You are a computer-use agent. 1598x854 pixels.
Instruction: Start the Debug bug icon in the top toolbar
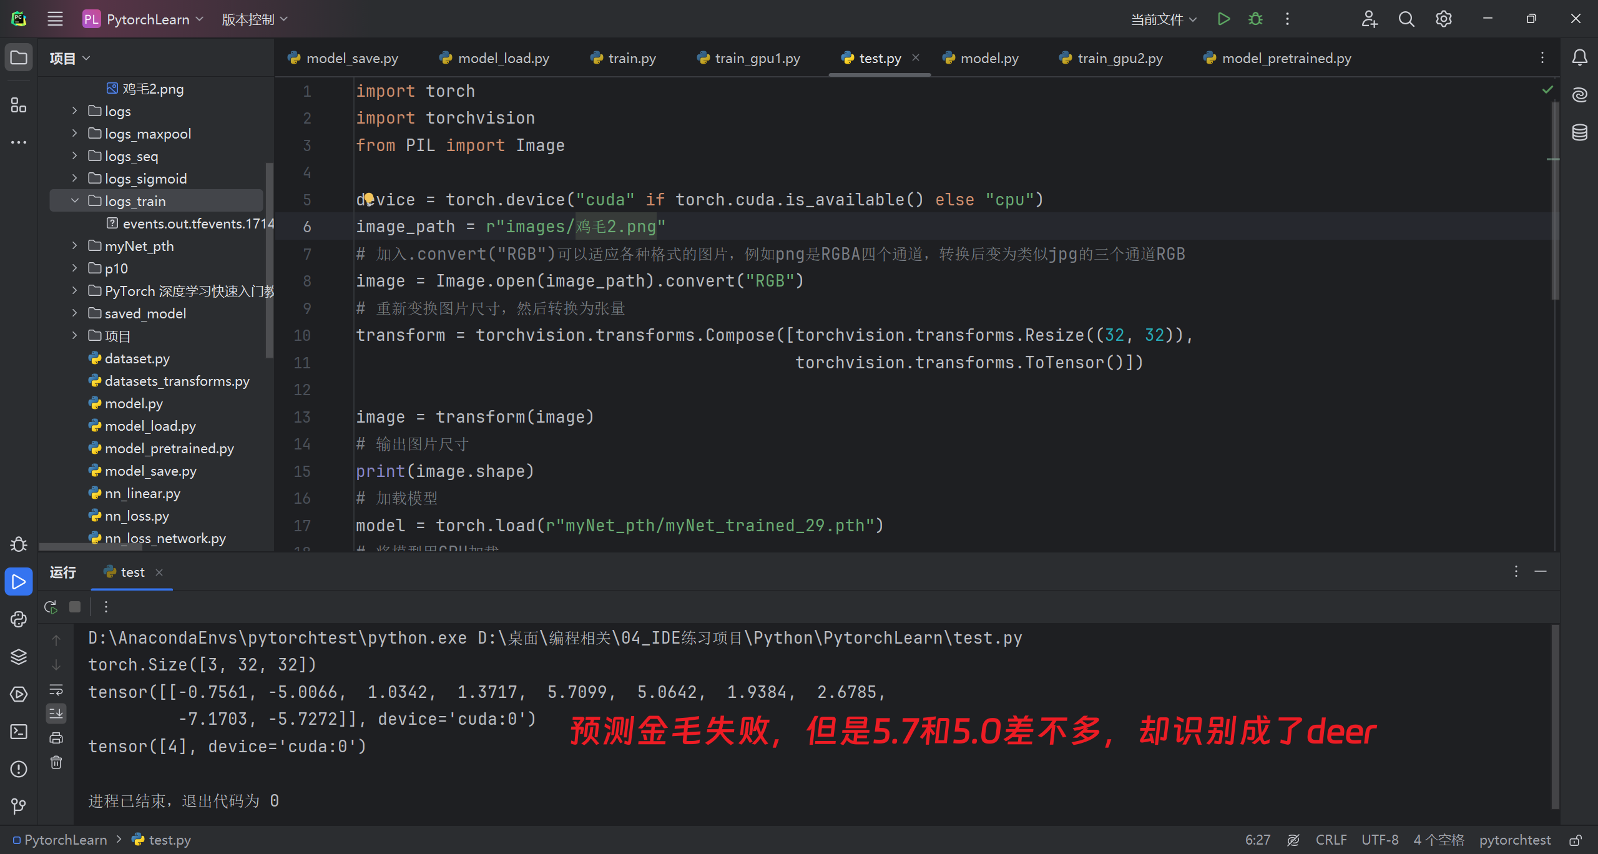1255,19
